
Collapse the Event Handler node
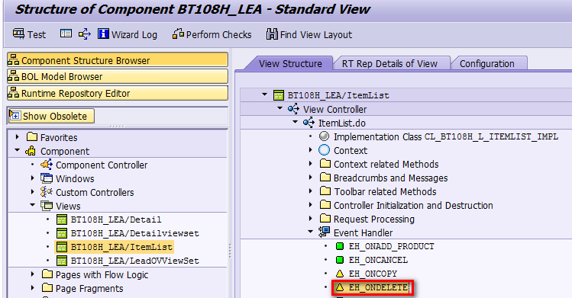pos(311,232)
